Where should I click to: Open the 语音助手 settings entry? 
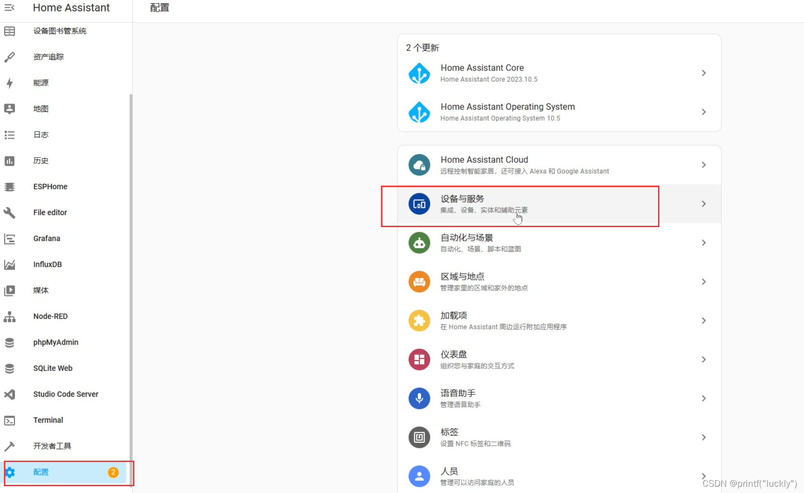[559, 398]
